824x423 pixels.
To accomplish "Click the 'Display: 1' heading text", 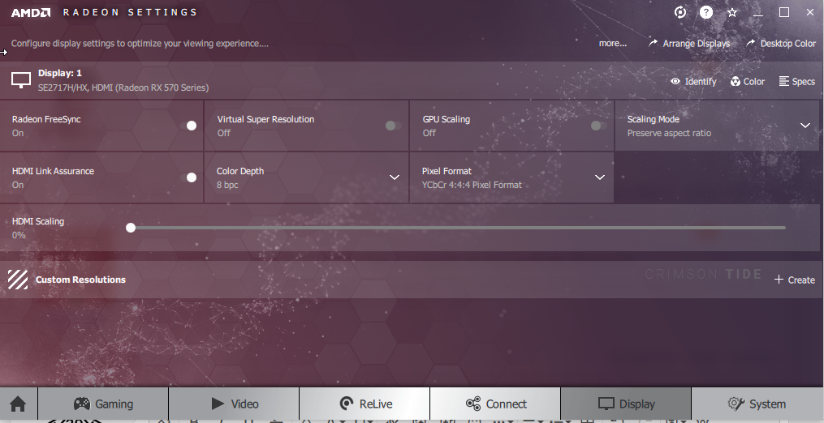I will pyautogui.click(x=60, y=73).
